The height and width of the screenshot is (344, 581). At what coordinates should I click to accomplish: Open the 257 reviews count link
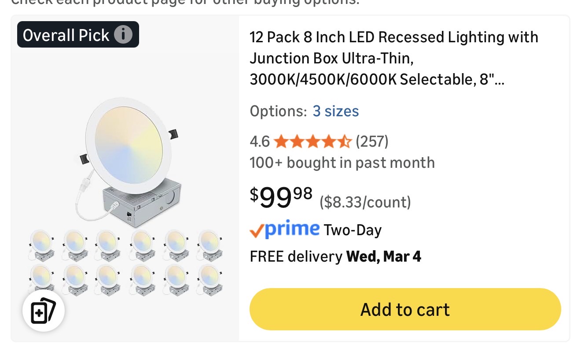tap(372, 142)
